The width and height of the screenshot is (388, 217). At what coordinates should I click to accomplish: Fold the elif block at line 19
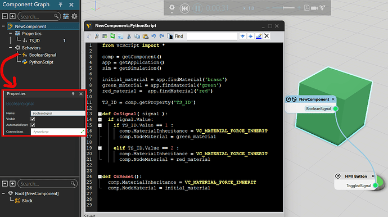click(100, 148)
